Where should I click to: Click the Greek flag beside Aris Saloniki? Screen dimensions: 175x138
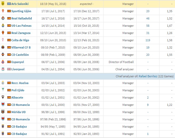(x=9, y=4)
